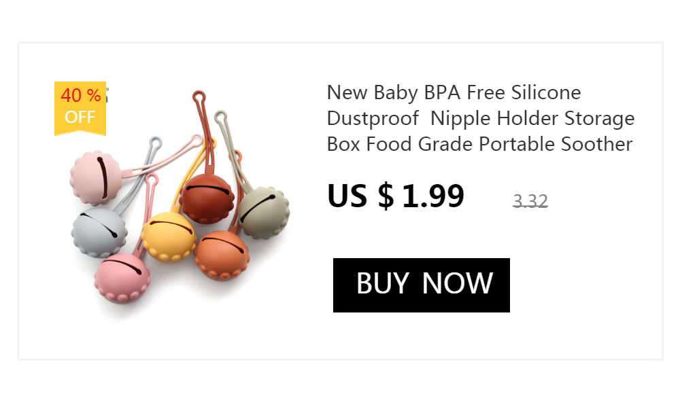Click the orange pacifier holder ball
This screenshot has width=680, height=394.
pos(222,255)
